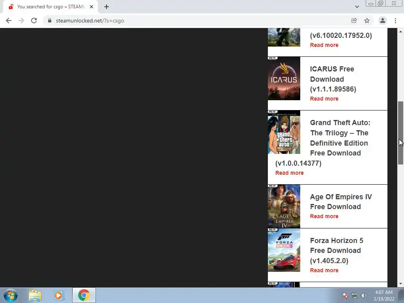This screenshot has height=303, width=404.
Task: Open Age Of Empires IV Free Download title
Action: tap(341, 202)
